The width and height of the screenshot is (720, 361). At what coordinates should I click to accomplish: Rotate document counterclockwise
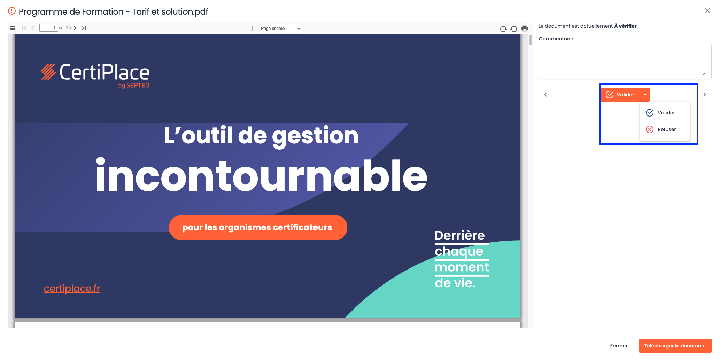(514, 29)
